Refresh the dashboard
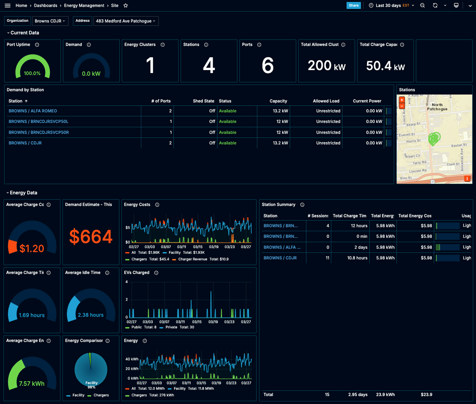The image size is (476, 404). click(x=435, y=5)
